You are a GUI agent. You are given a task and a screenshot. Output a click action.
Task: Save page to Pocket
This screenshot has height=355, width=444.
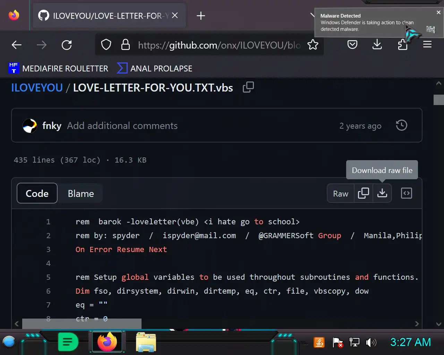352,45
